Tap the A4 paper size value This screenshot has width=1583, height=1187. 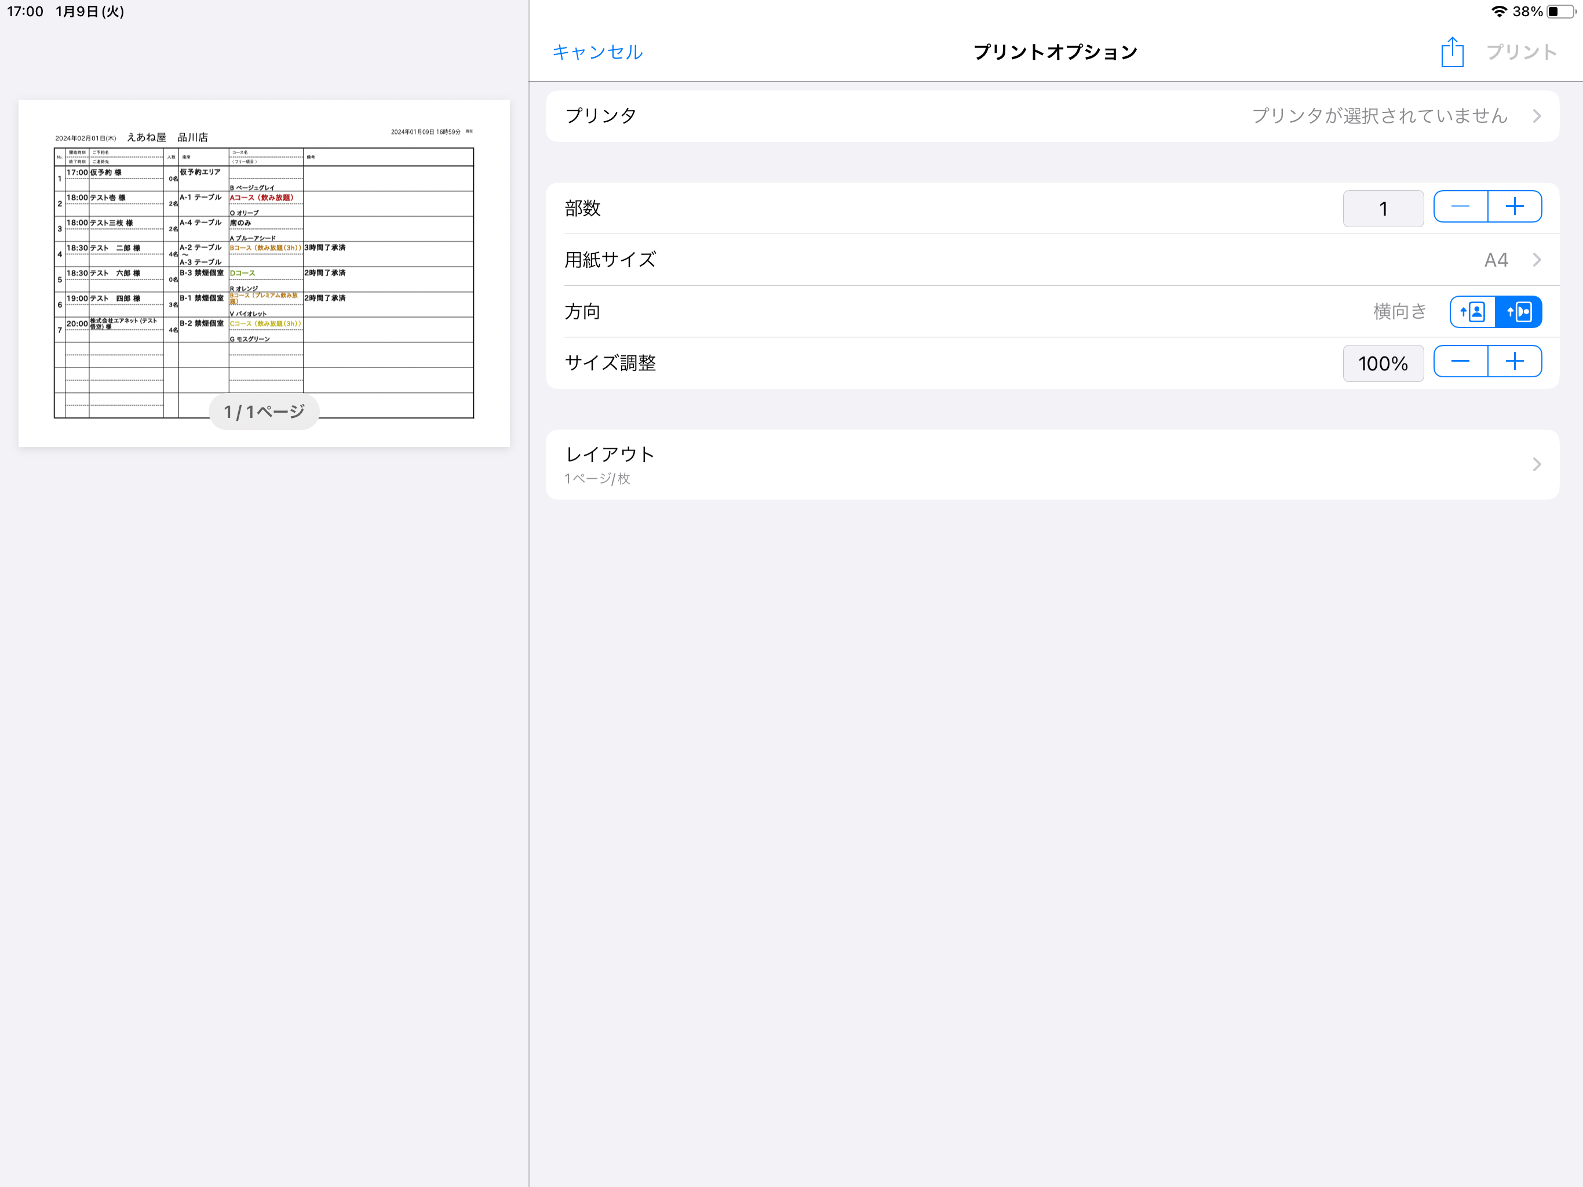point(1496,260)
